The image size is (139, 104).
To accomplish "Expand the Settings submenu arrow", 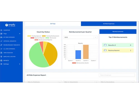I will [x=20, y=64].
